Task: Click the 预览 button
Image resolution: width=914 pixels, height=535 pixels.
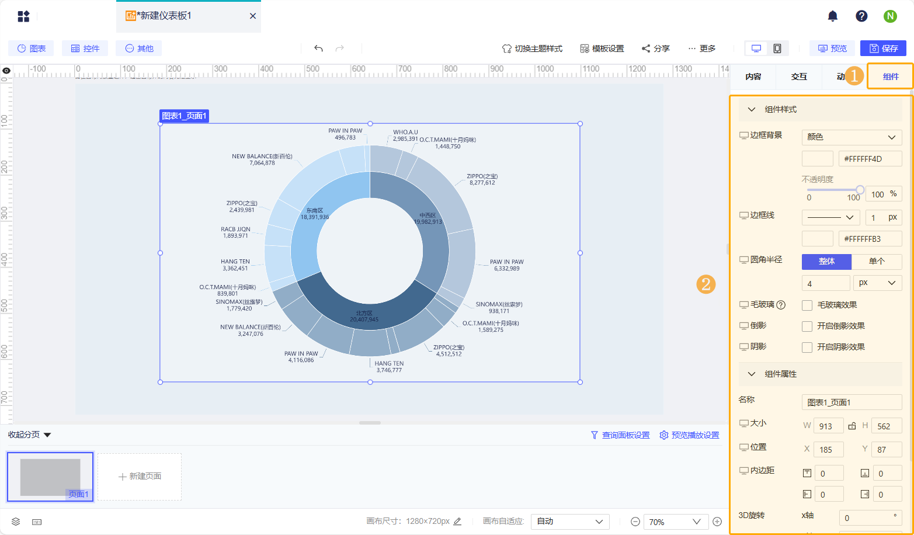Action: pyautogui.click(x=832, y=48)
